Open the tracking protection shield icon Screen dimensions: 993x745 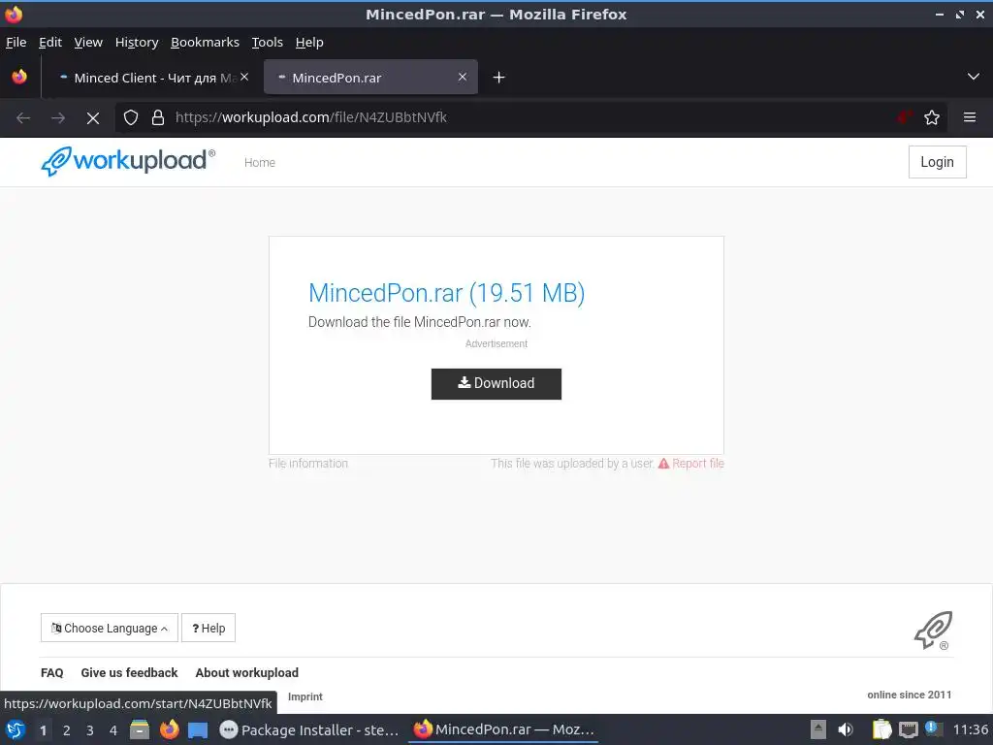point(131,117)
